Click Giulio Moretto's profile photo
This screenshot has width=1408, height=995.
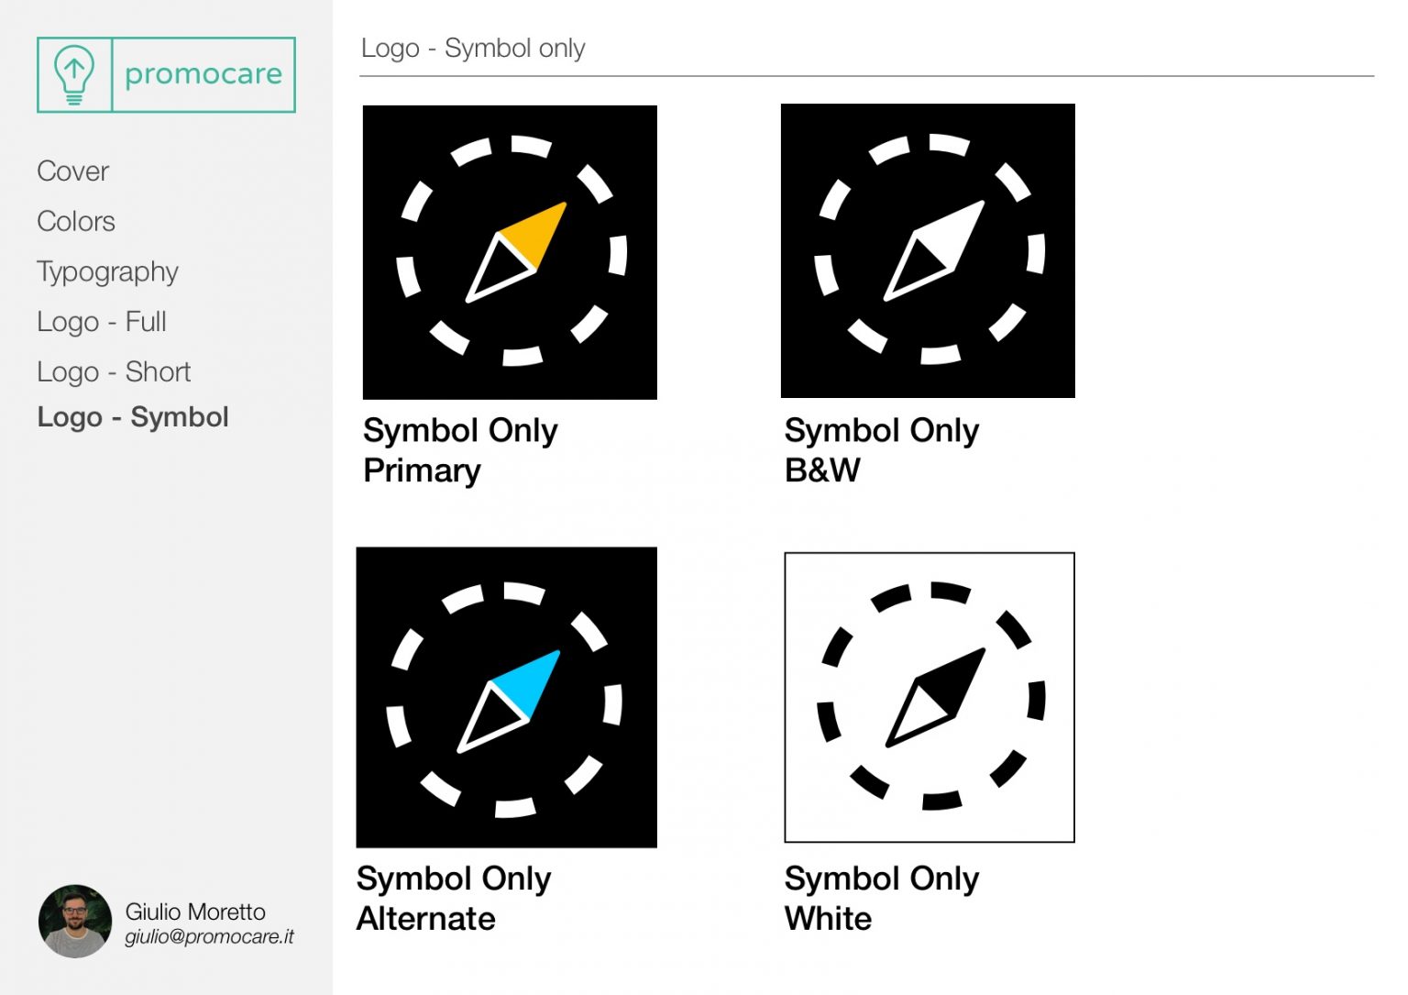75,921
